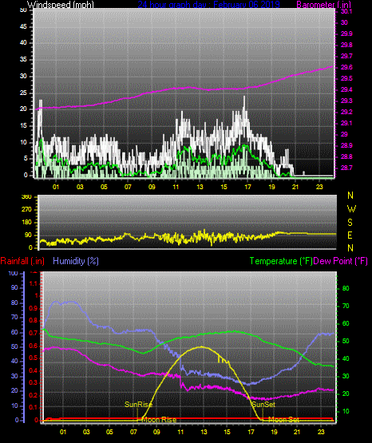Click temperature value '80' on green axis
Image resolution: width=372 pixels, height=443 pixels.
pos(346,288)
